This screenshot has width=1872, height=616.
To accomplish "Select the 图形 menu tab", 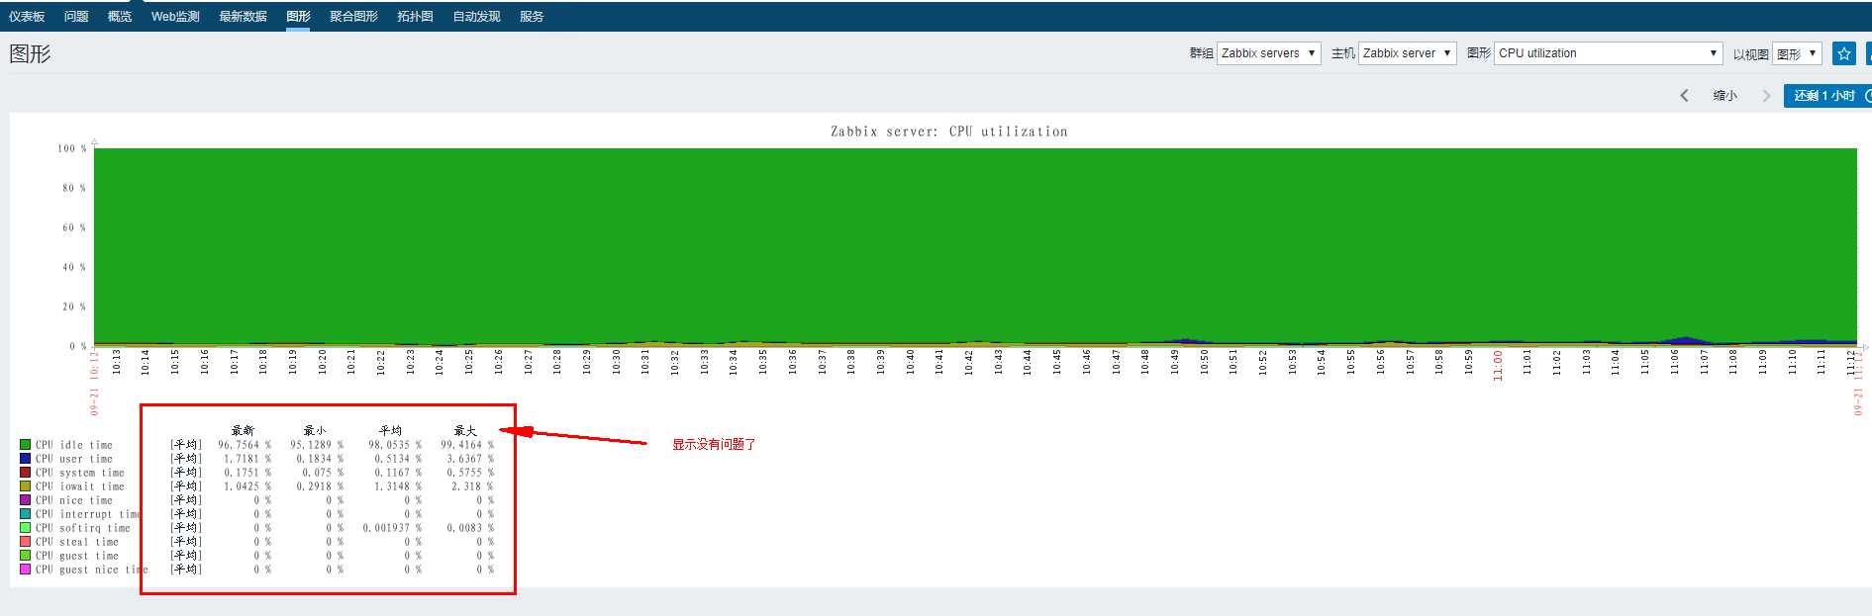I will pyautogui.click(x=298, y=16).
